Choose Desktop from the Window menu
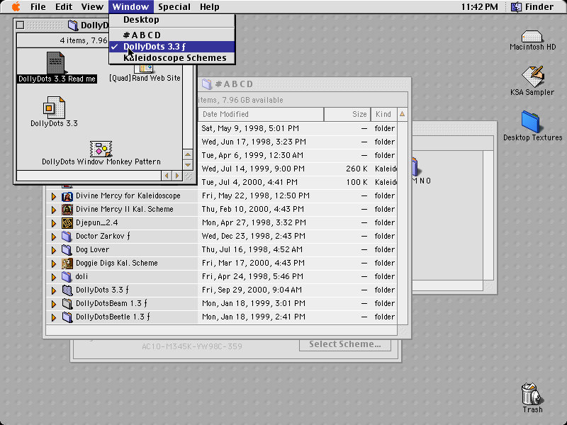This screenshot has height=425, width=567. (172, 20)
